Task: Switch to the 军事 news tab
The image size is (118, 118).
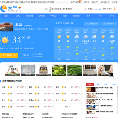Action: [x=98, y=85]
